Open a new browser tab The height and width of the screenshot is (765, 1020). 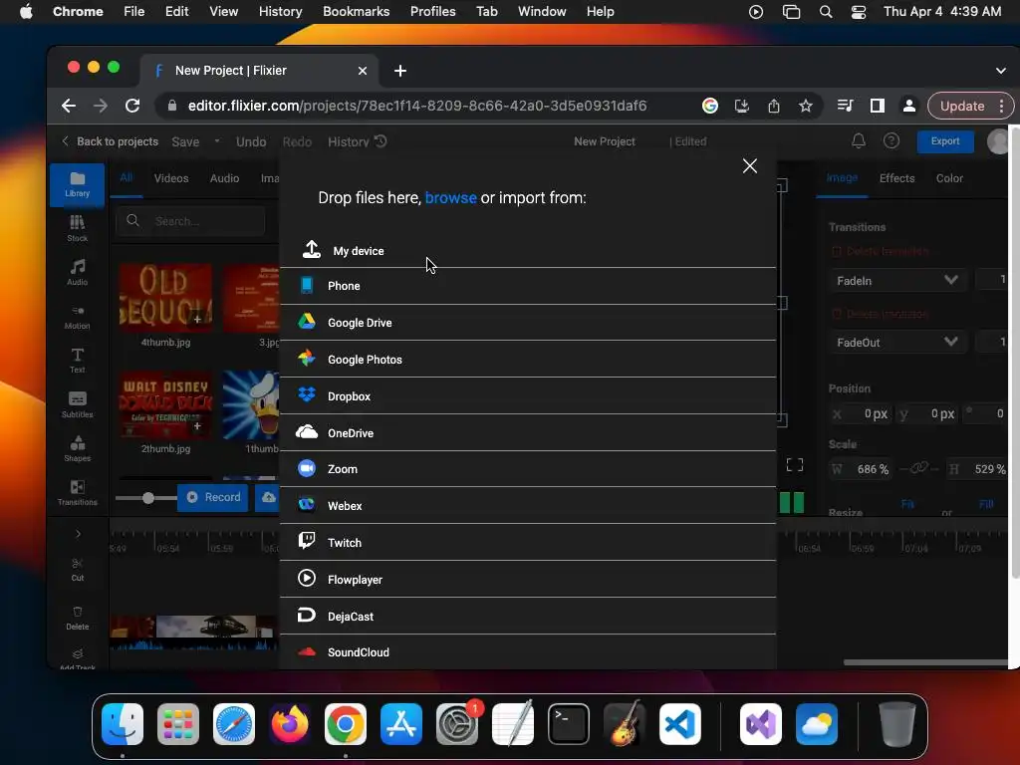400,71
